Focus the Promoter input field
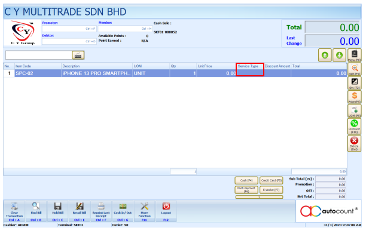This screenshot has height=231, width=366. tap(69, 29)
